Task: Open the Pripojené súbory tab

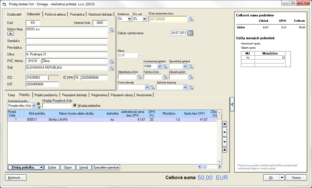Action: [x=122, y=95]
